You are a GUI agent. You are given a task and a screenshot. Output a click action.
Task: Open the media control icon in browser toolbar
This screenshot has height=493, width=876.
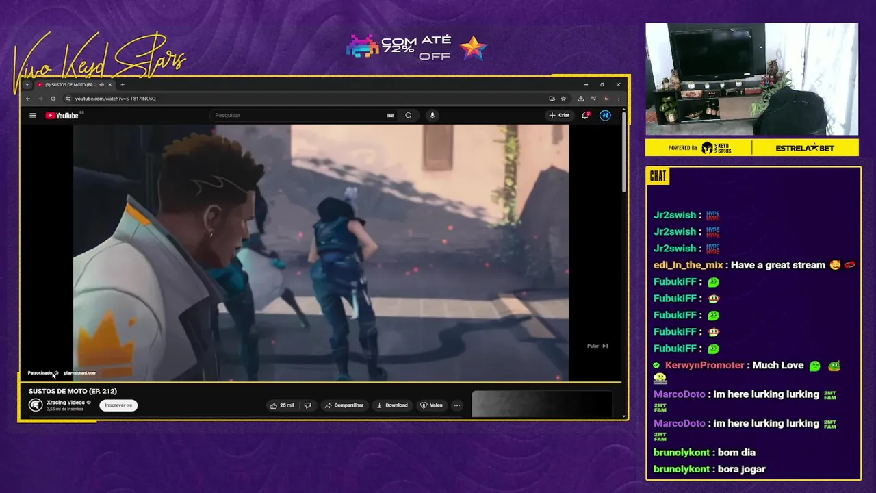(x=593, y=99)
